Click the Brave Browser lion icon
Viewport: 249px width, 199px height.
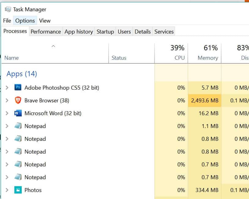coord(18,100)
